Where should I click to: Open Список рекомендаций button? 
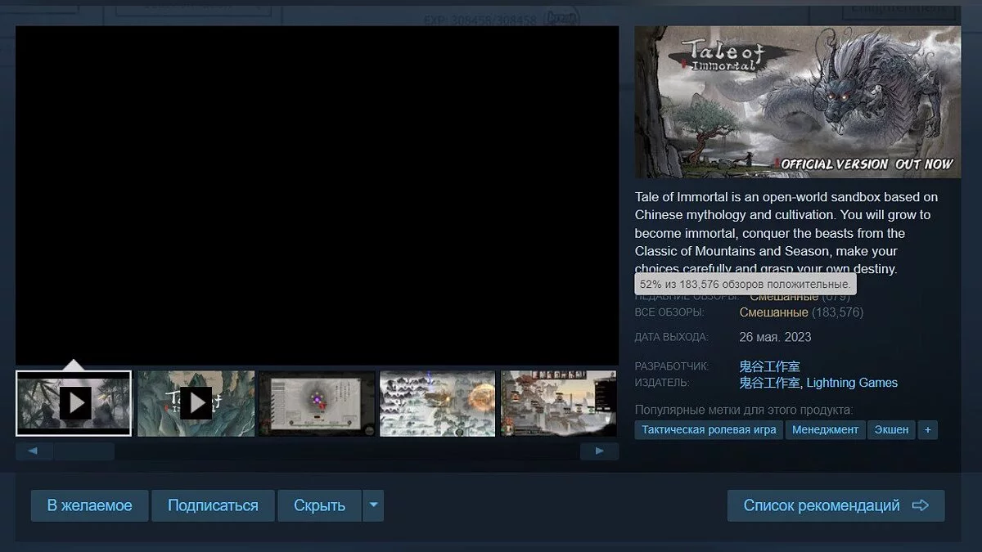(836, 505)
